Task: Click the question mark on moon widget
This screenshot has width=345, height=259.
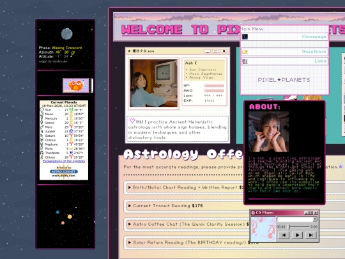Action: pyautogui.click(x=91, y=30)
